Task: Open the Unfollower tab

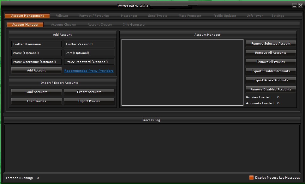Action: pos(254,16)
